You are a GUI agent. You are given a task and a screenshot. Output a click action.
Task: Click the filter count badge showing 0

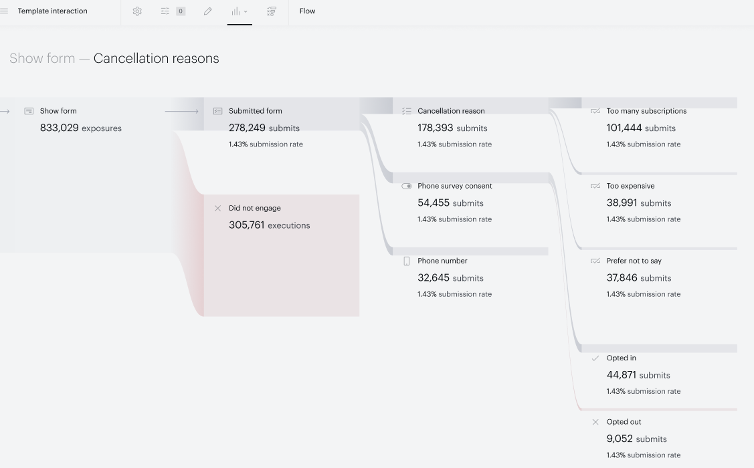pos(181,11)
